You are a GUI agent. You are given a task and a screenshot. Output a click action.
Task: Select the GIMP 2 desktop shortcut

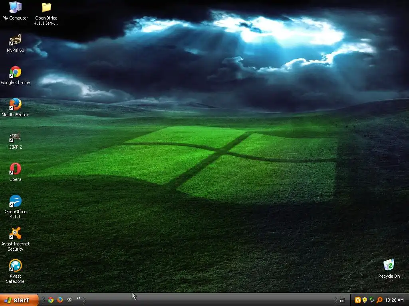16,140
